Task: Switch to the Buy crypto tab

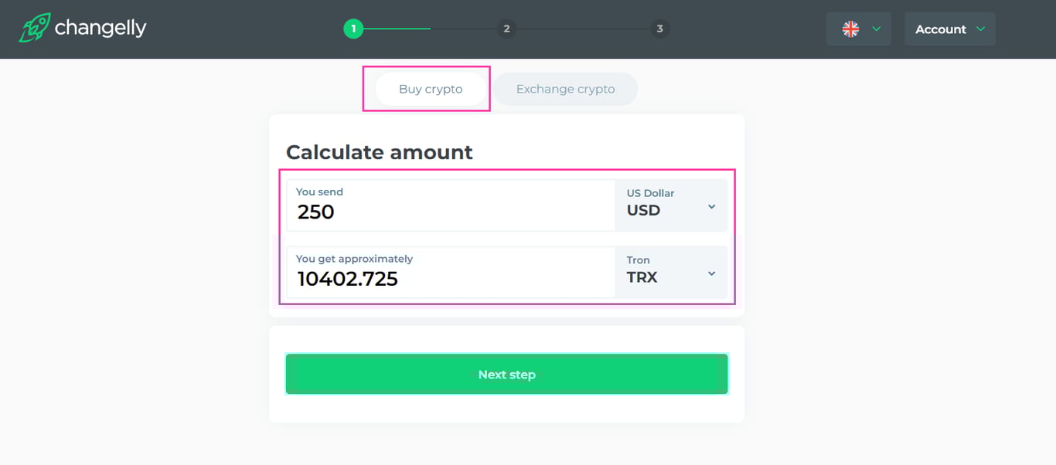Action: 431,89
